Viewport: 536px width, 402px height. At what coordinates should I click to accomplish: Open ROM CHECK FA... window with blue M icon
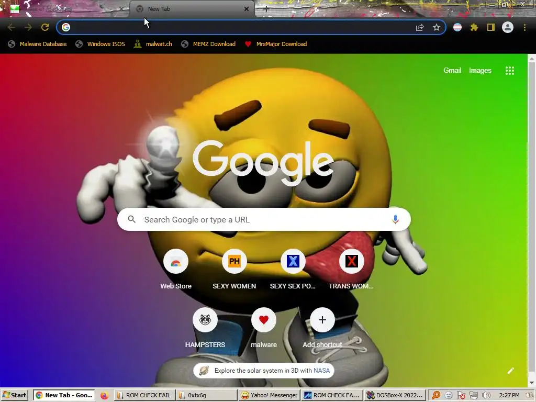click(332, 395)
